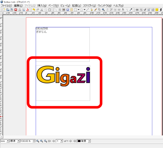163x148 pixels.
Task: Click the Link Text Frames icon
Action: [115, 10]
